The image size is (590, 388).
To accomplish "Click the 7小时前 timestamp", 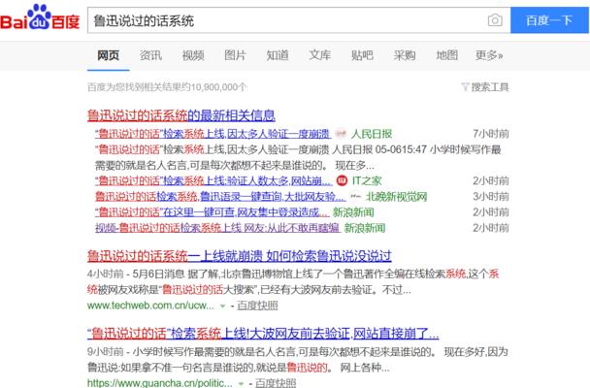I will 491,134.
